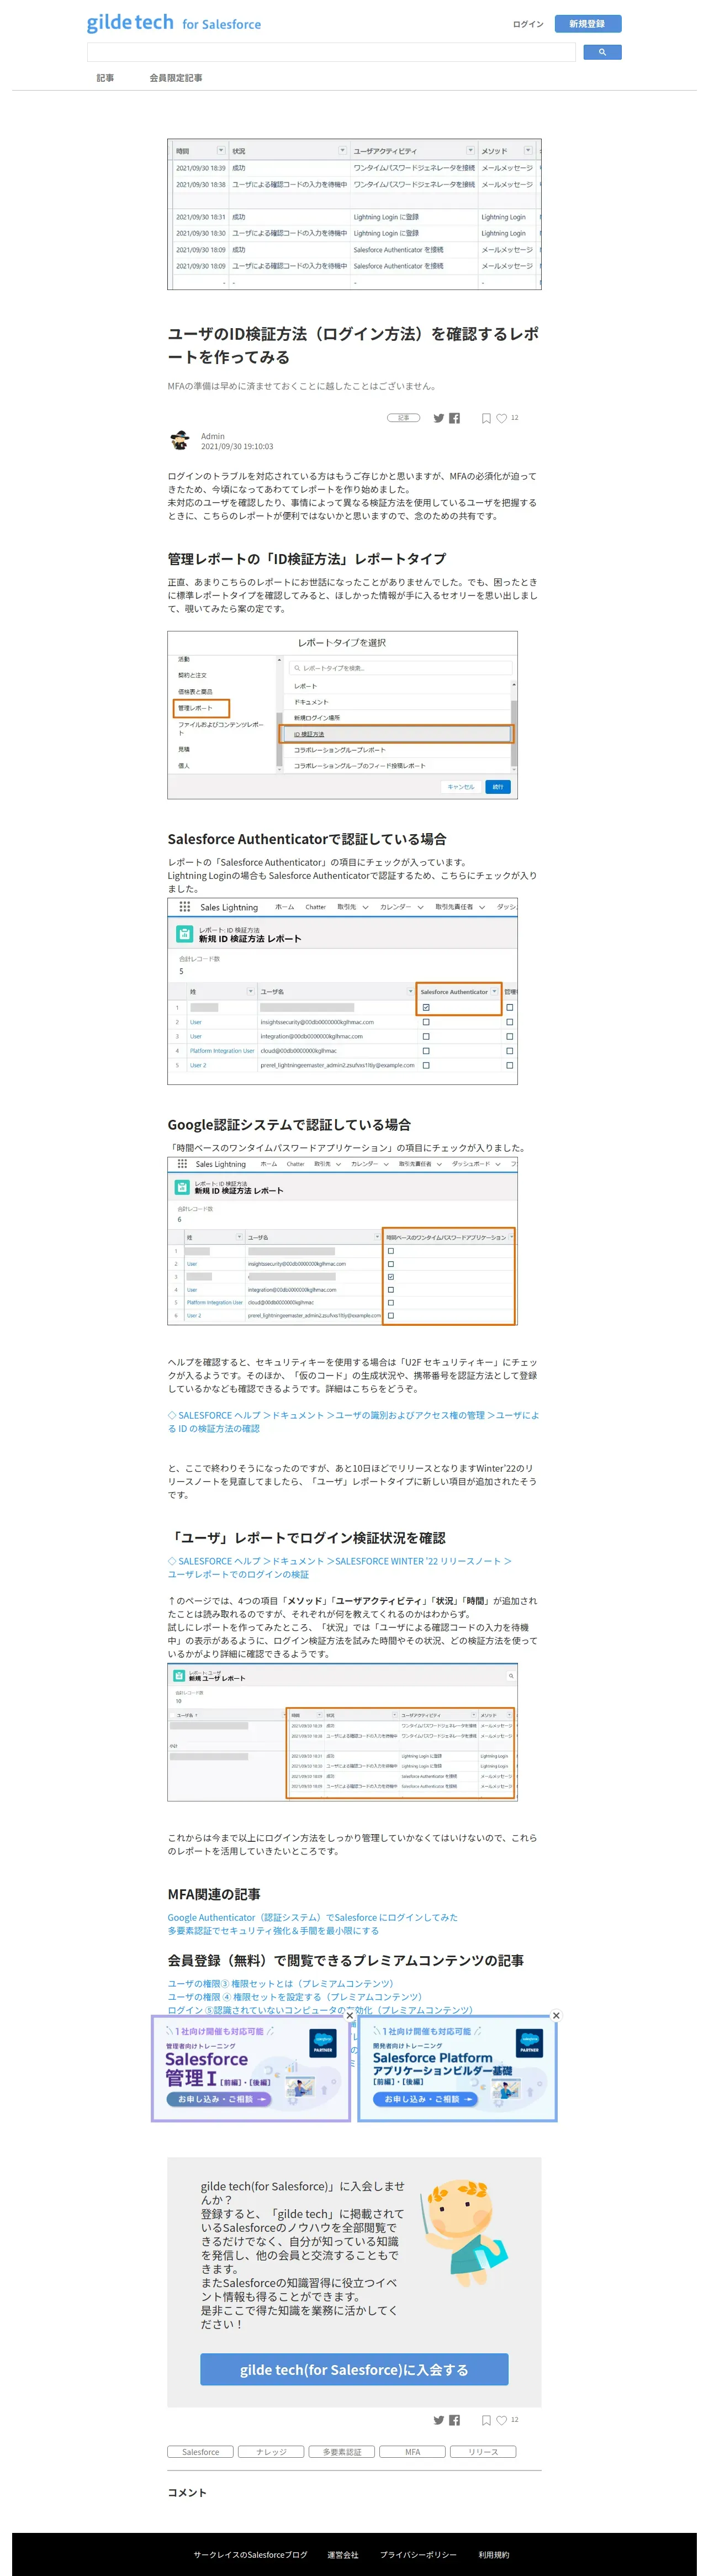Share on Facebook icon below the article title
The height and width of the screenshot is (2576, 709).
(x=454, y=418)
